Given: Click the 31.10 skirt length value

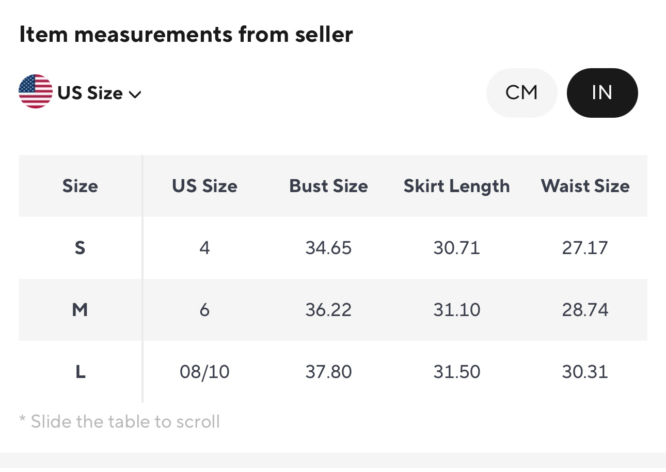Looking at the screenshot, I should click(456, 310).
